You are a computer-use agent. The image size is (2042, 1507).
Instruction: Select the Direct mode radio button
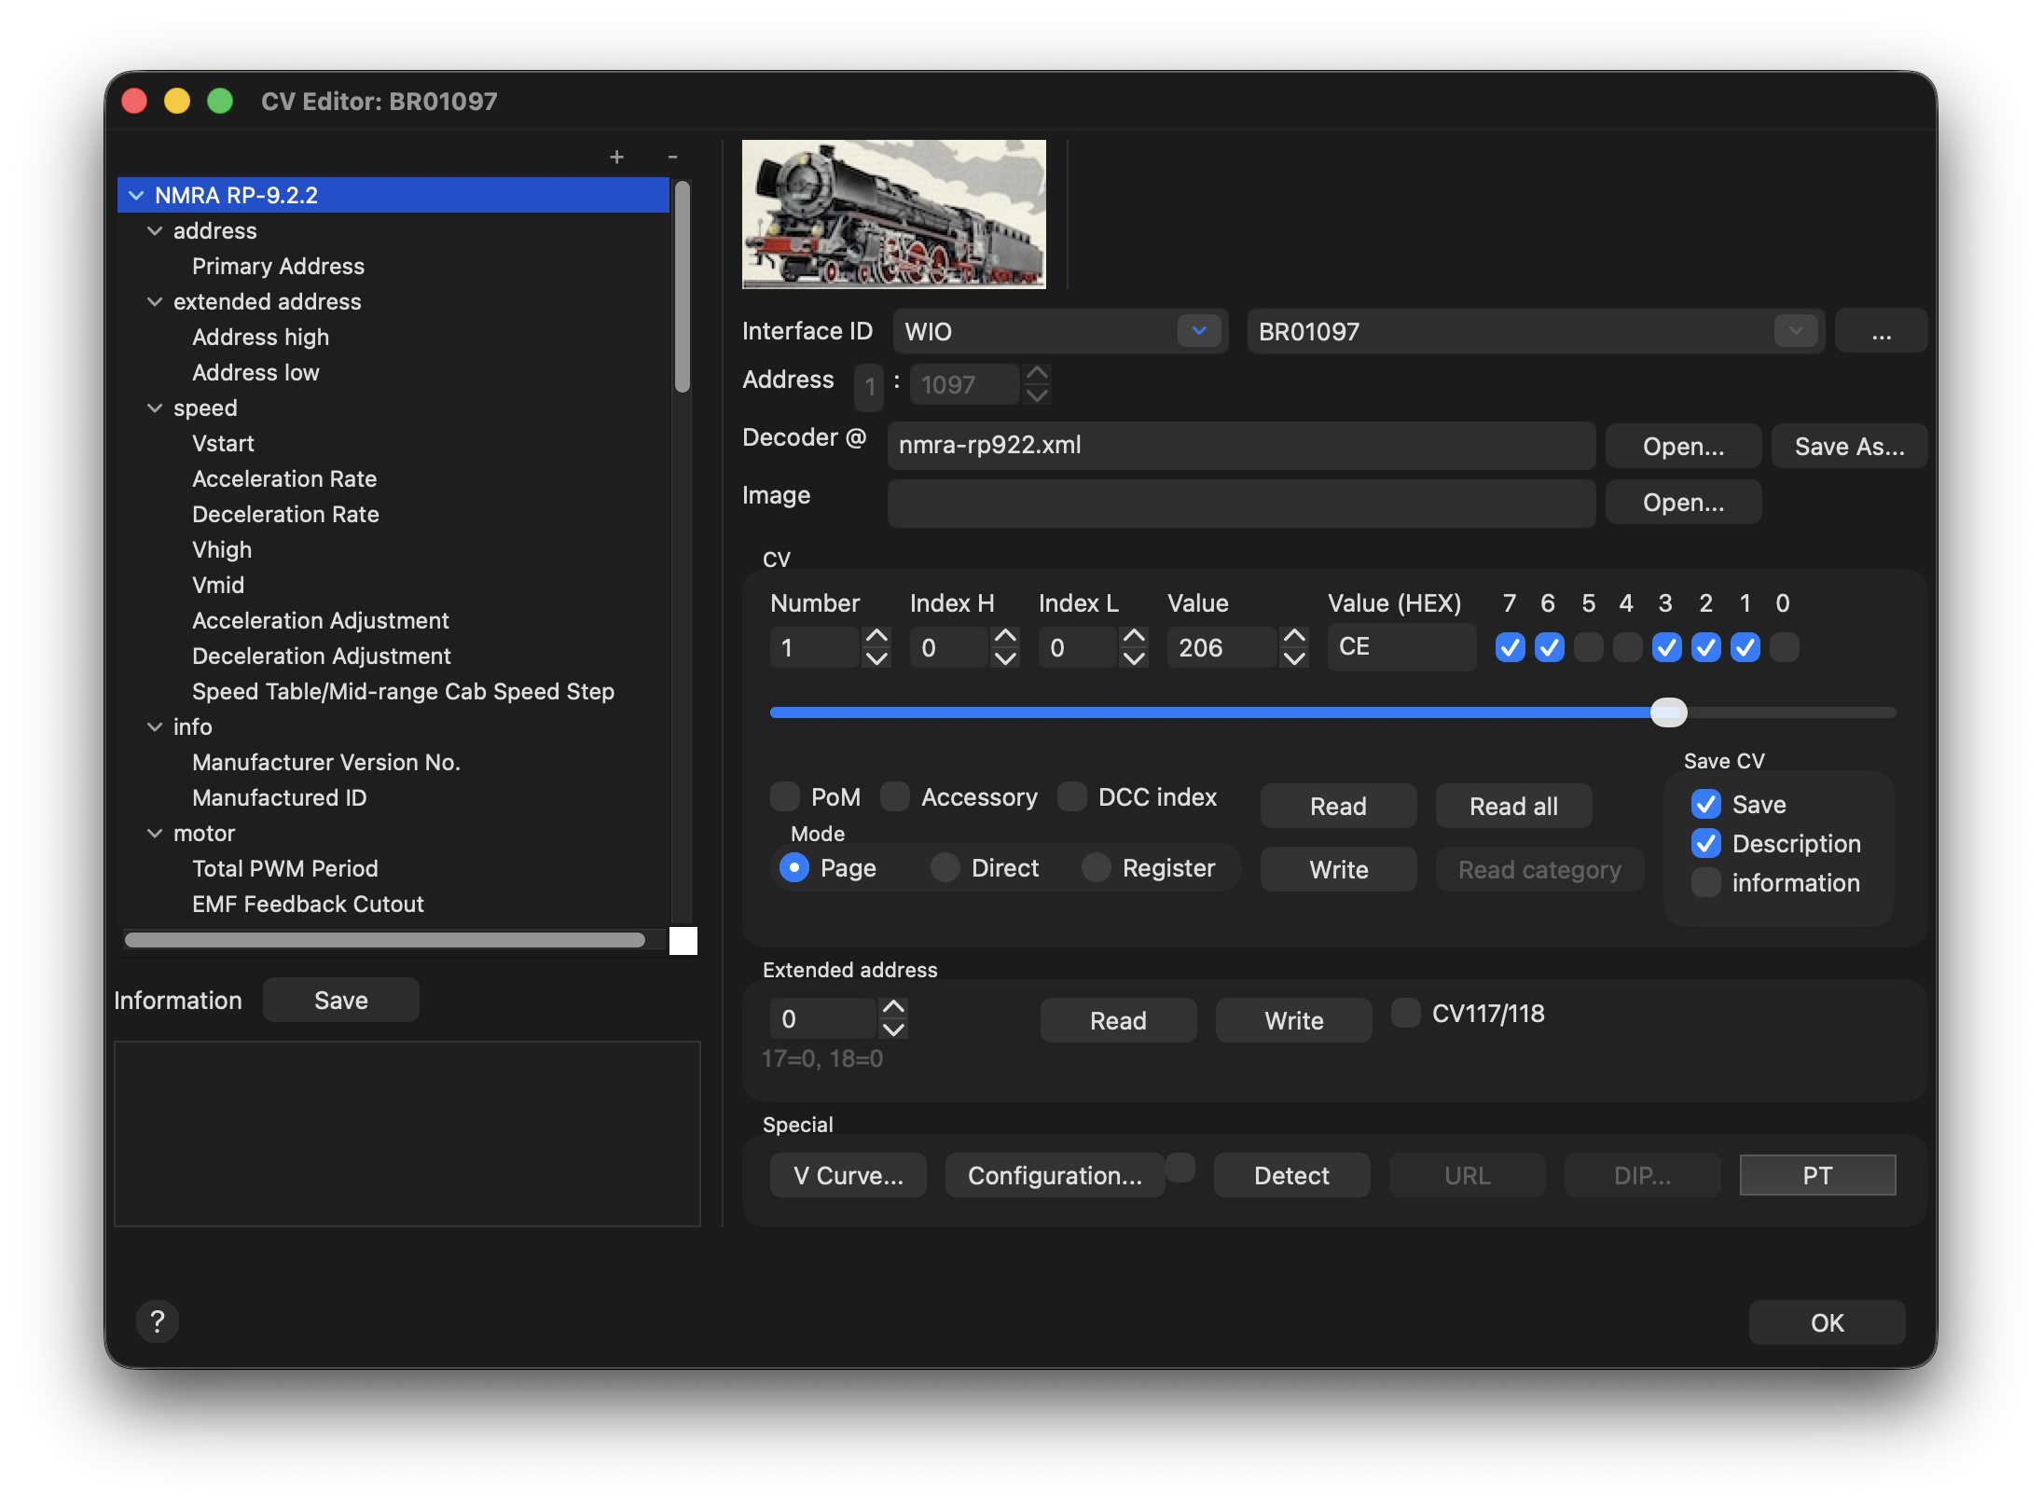pyautogui.click(x=945, y=868)
